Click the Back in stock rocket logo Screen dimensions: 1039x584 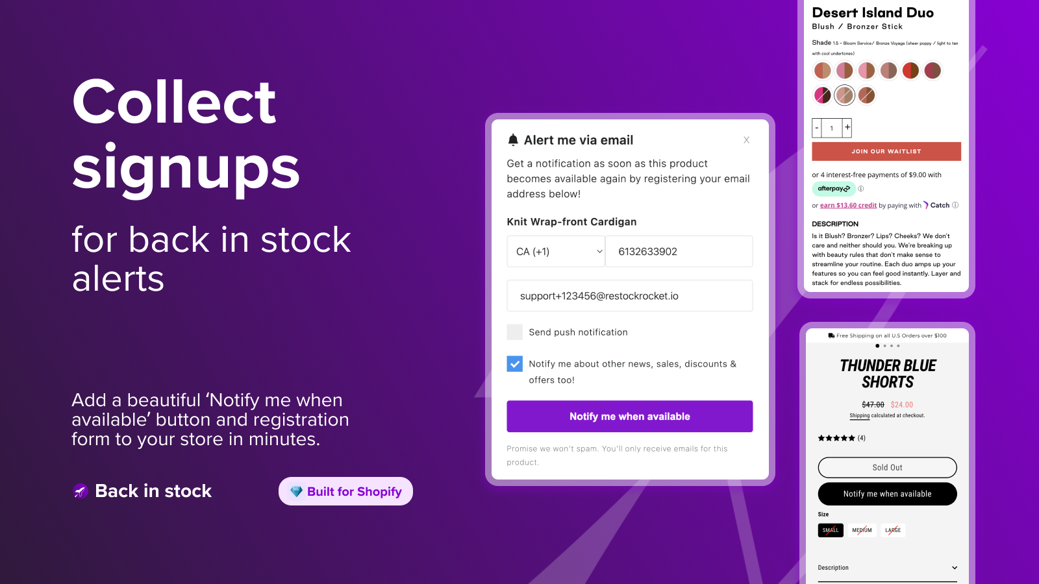click(79, 491)
